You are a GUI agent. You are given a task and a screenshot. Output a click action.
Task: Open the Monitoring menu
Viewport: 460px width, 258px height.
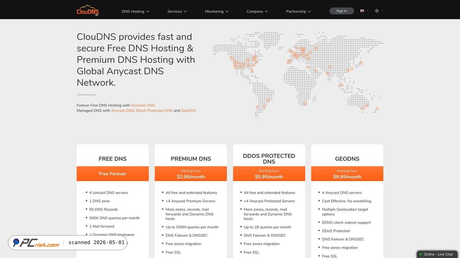pyautogui.click(x=217, y=11)
